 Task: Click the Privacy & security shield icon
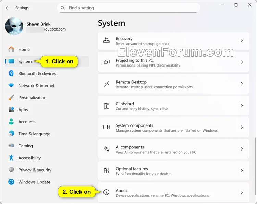pos(11,170)
